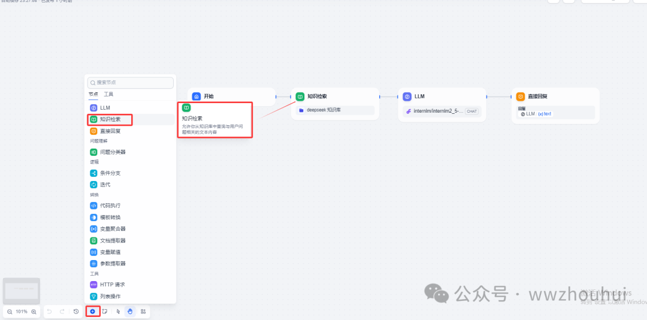Viewport: 647px width, 320px height.
Task: Add an LLM node from the list
Action: click(105, 108)
